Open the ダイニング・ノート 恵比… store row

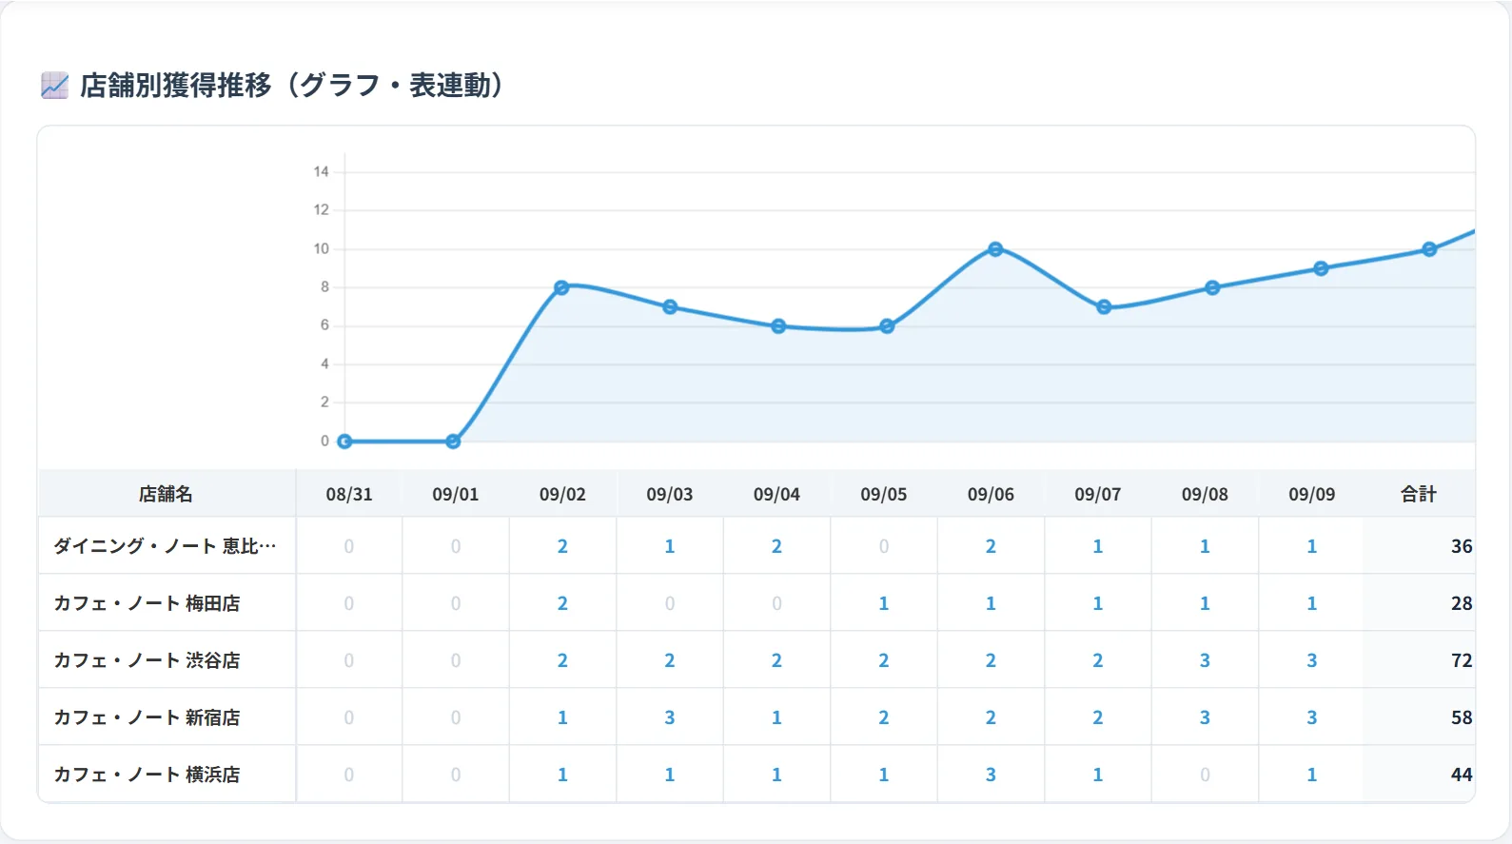(x=165, y=546)
